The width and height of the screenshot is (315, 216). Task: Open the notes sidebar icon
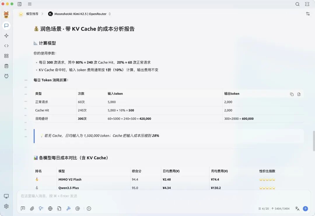6,66
